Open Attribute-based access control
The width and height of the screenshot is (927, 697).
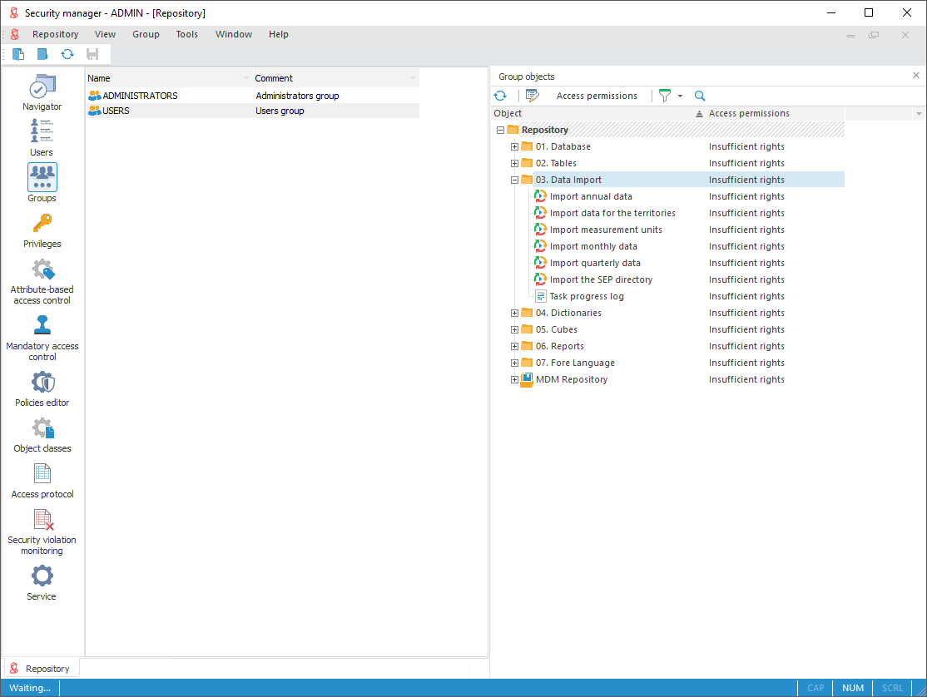(x=42, y=282)
